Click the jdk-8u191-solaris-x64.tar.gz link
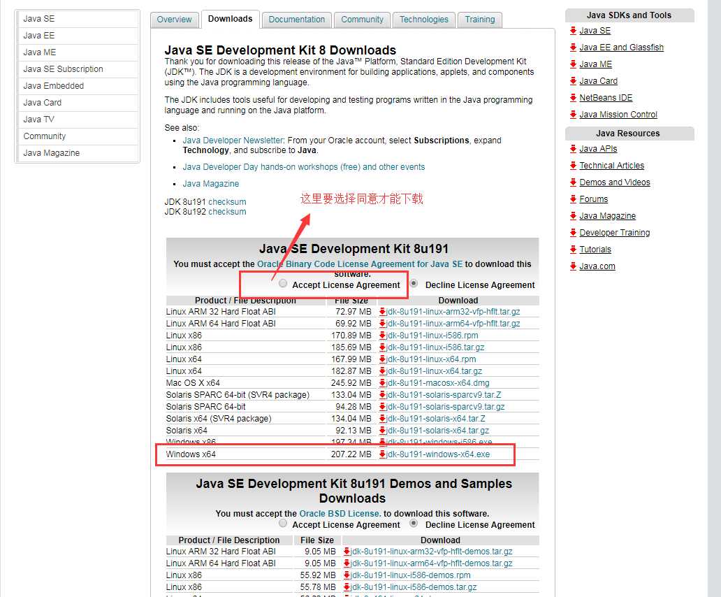The height and width of the screenshot is (597, 721). coord(438,431)
